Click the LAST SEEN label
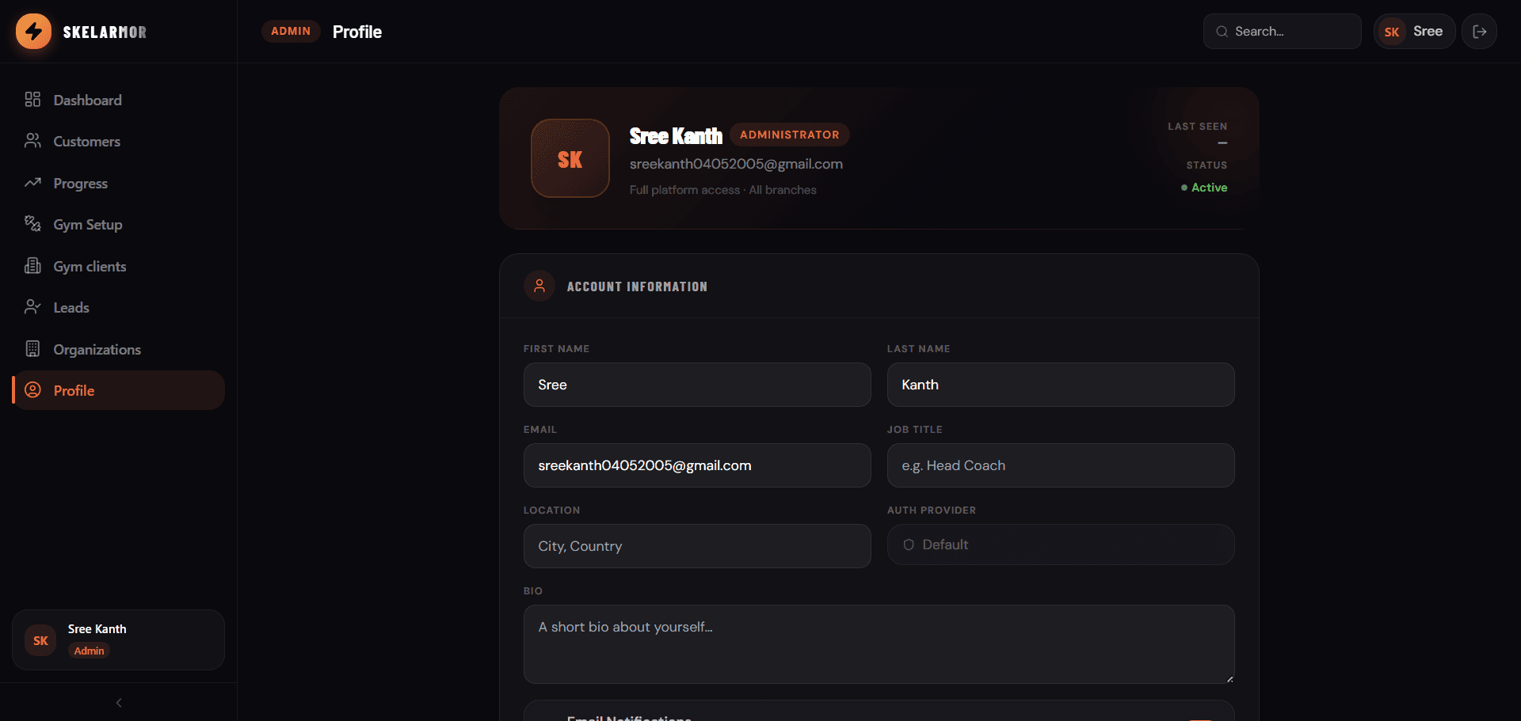1521x721 pixels. point(1198,127)
